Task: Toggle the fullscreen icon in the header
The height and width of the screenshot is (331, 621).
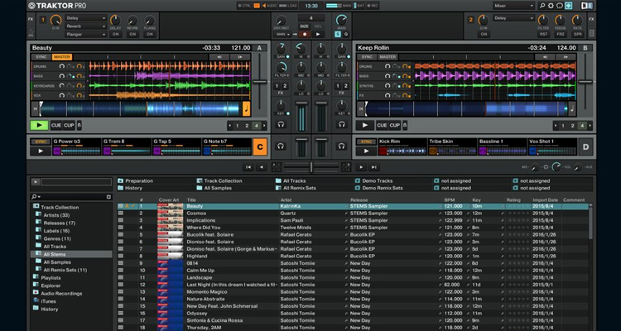Action: (x=569, y=6)
